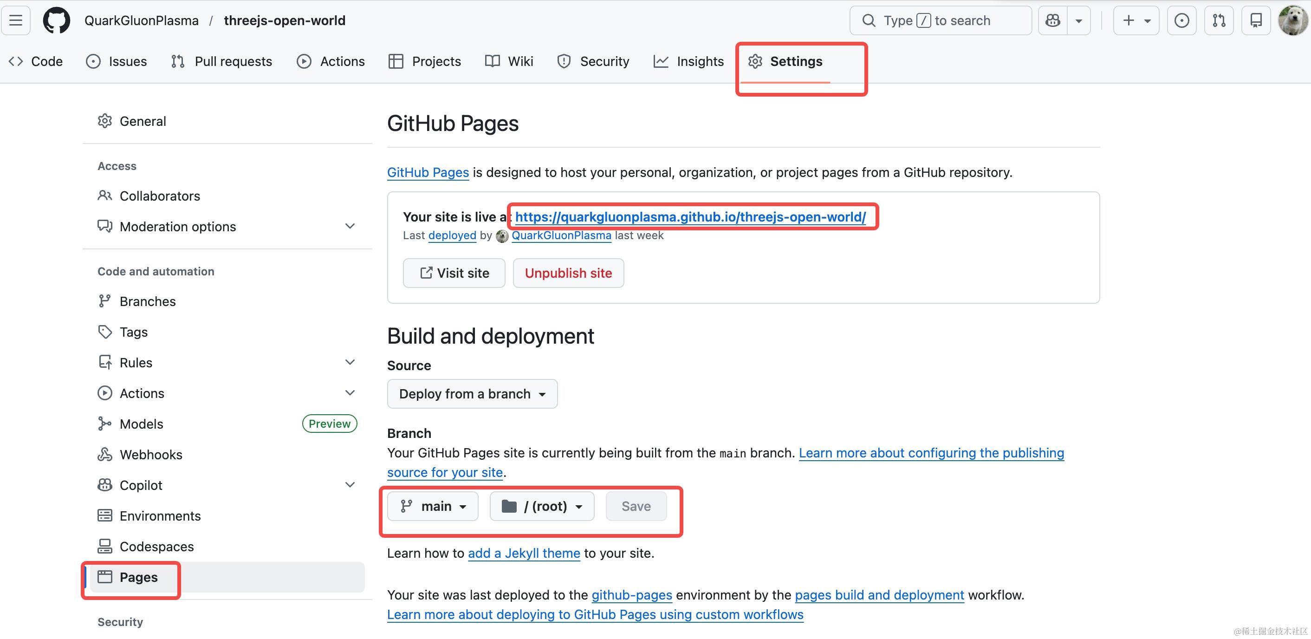1311x639 pixels.
Task: Open the / (root) folder dropdown
Action: (x=542, y=506)
